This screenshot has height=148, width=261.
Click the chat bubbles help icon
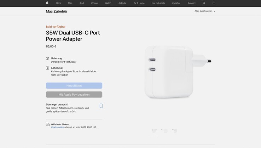48,124
